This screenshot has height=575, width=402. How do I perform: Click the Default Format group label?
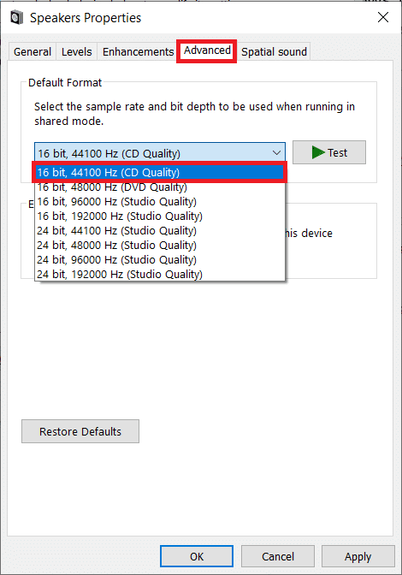[x=65, y=82]
